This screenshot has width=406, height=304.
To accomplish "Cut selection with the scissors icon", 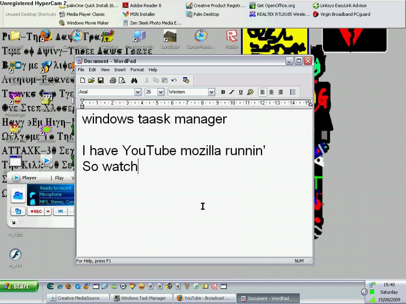I will point(147,80).
